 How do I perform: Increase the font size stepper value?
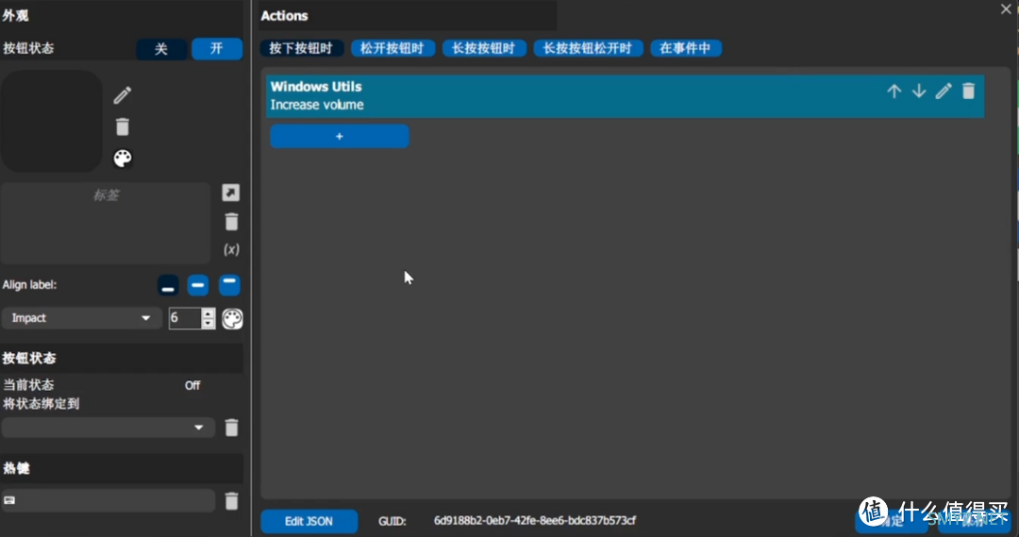pos(209,312)
